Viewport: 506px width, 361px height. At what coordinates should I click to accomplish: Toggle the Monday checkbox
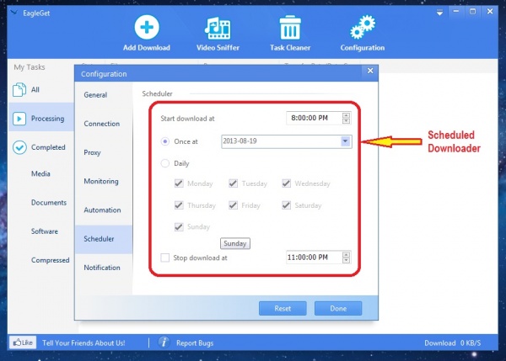coord(179,183)
